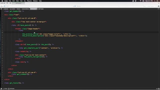Open the View menu
The width and height of the screenshot is (160, 90).
tap(17, 1)
